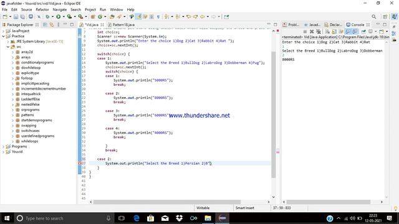The height and width of the screenshot is (224, 399).
Task: Open the Search magnifier at toolbar right
Action: coord(373,17)
